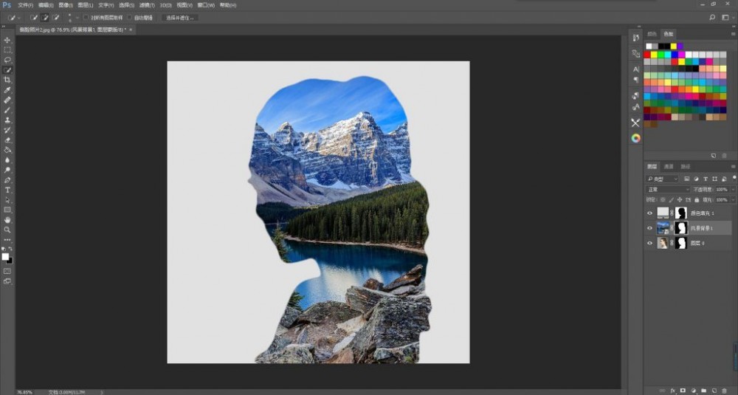Toggle visibility of 风景背景 1 layer
Viewport: 738px width, 395px height.
point(650,228)
